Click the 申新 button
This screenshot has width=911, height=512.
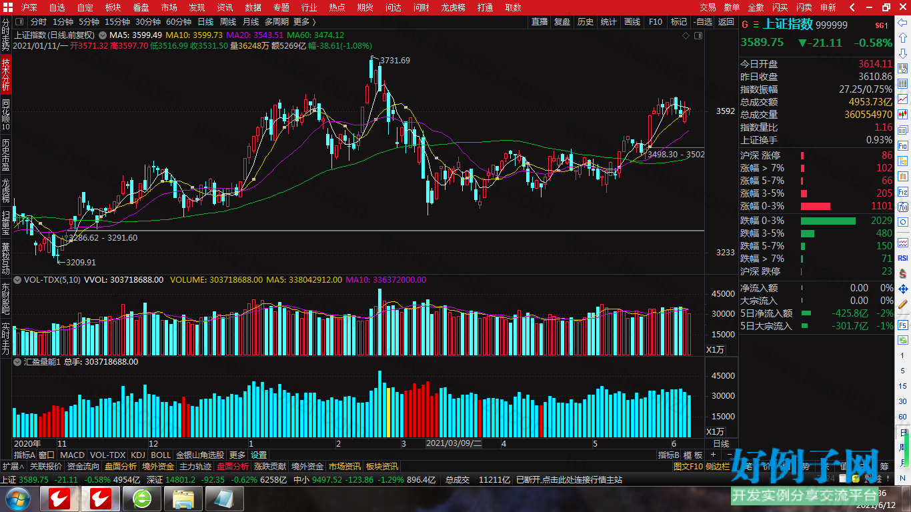[x=828, y=7]
